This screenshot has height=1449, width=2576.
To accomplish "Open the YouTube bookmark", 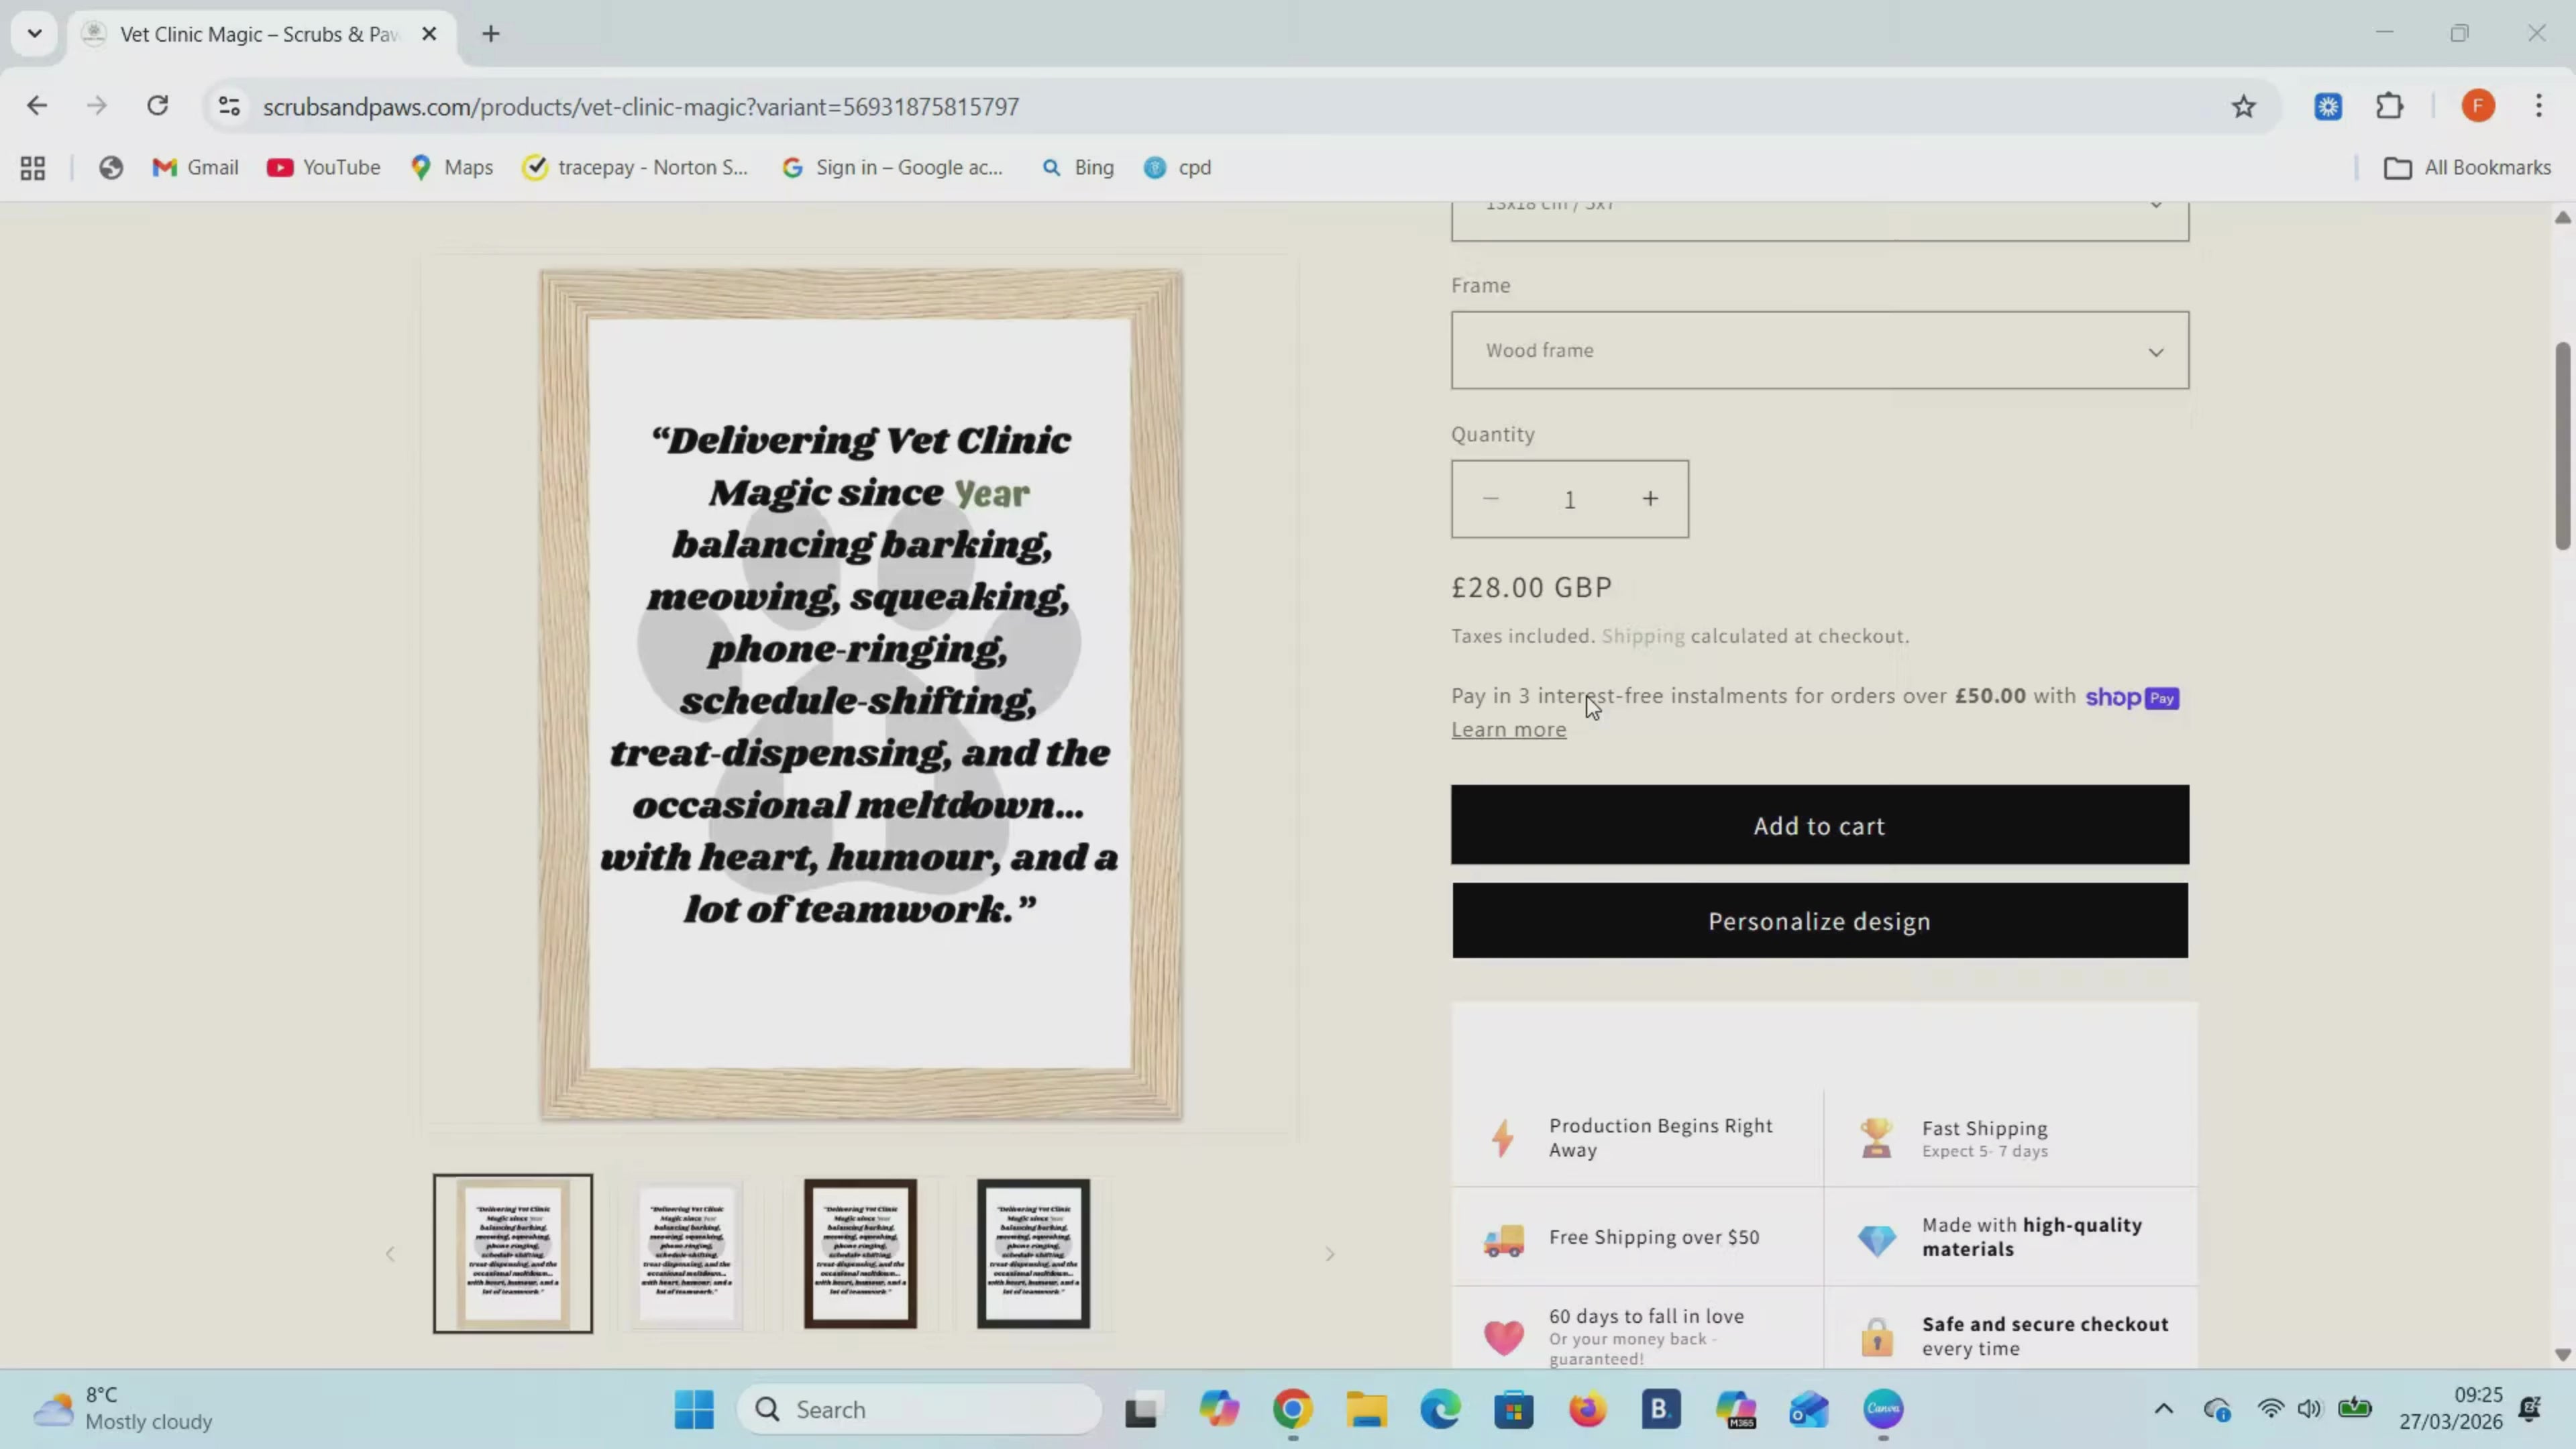I will tap(323, 168).
